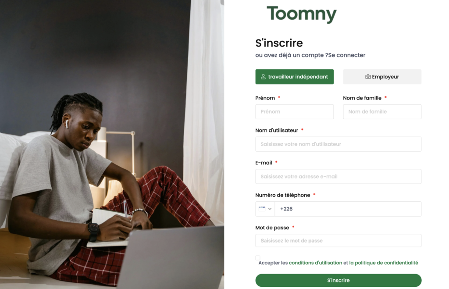Open the Se connecter link

[347, 55]
